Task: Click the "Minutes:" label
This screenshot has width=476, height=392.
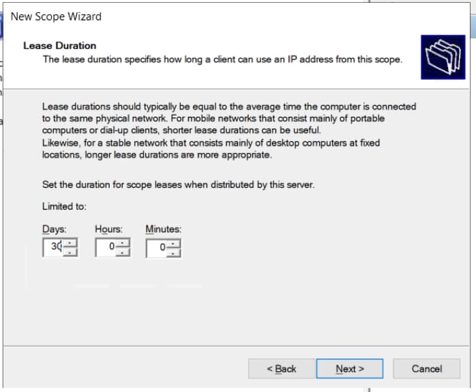Action: click(x=163, y=229)
